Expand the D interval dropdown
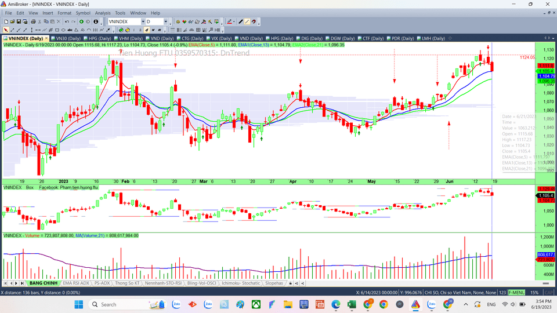The image size is (557, 313). pos(165,21)
